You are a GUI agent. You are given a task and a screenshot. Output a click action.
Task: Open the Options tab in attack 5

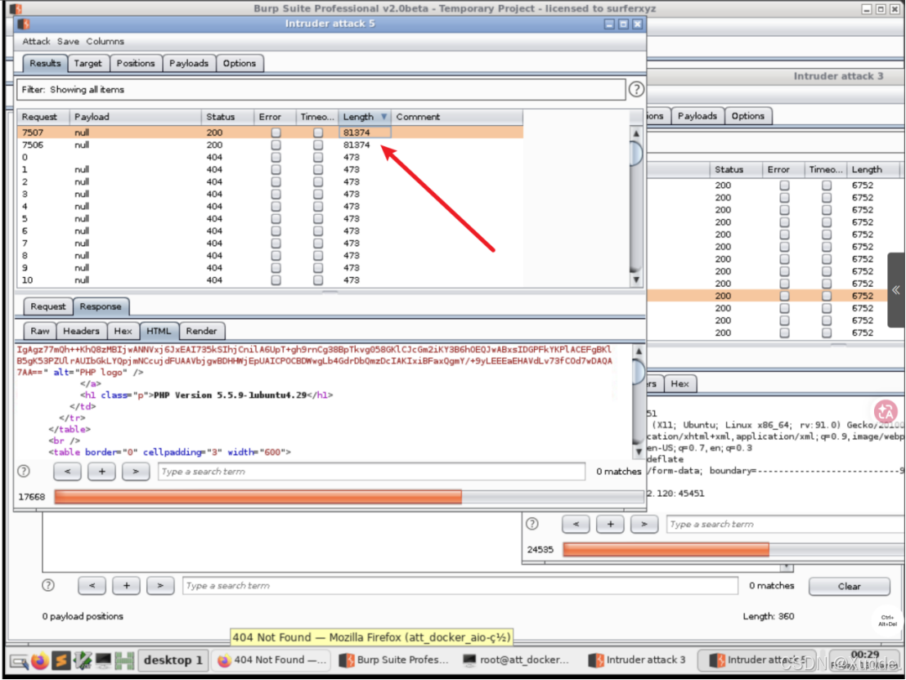240,64
